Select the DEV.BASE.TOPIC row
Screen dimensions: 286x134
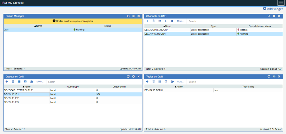(x=213, y=90)
